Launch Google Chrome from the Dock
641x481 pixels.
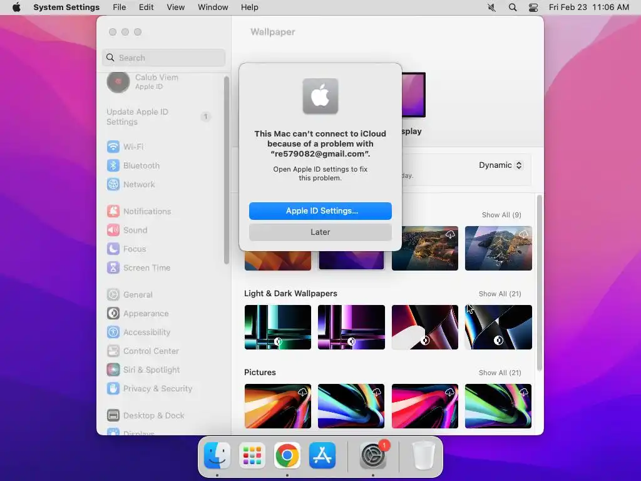pyautogui.click(x=287, y=455)
